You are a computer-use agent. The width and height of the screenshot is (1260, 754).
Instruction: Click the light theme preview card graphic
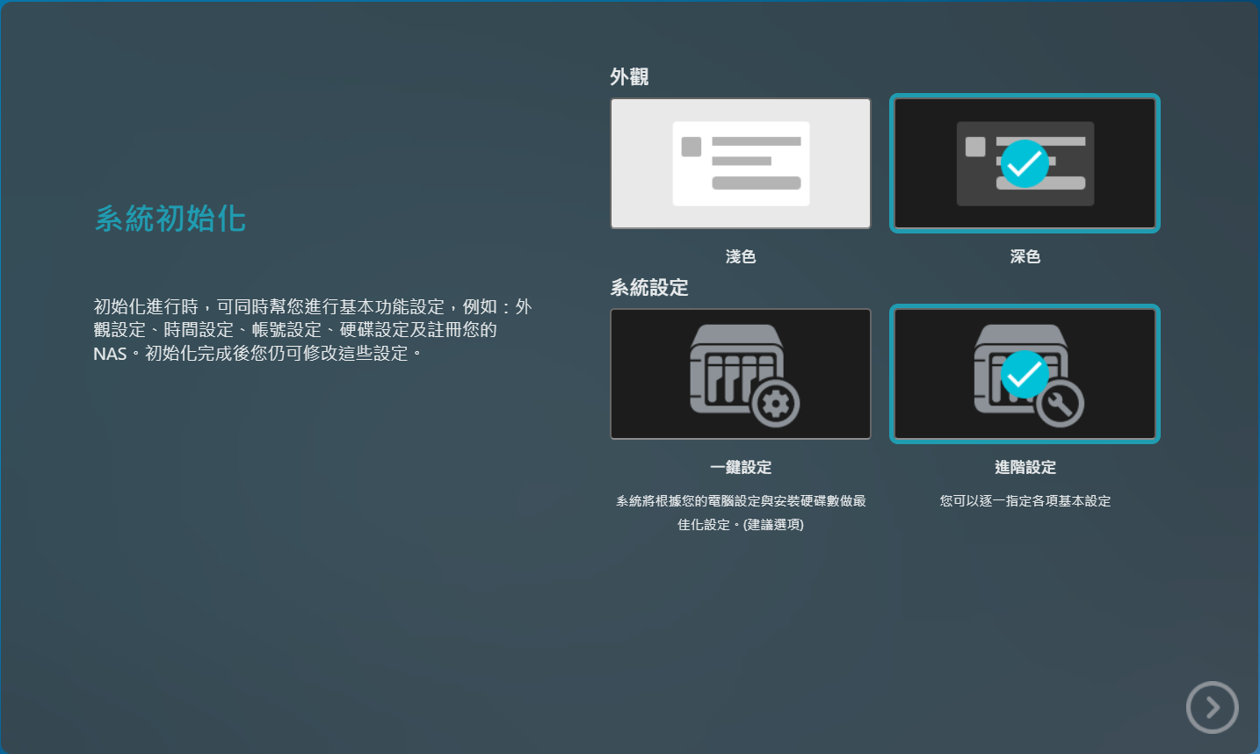click(741, 163)
